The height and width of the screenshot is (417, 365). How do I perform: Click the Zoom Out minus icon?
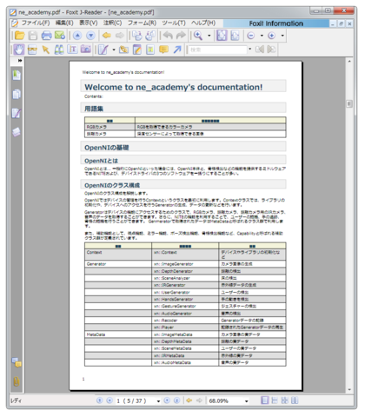[x=251, y=36]
